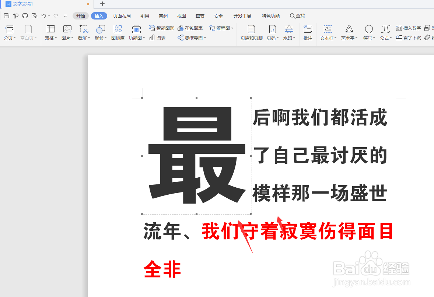434x297 pixels.
Task: Click the 公式 formula icon
Action: 386,29
